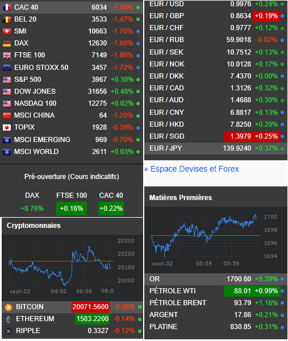Click DAX pre-opening value +0.76%
The width and height of the screenshot is (288, 341).
(32, 209)
